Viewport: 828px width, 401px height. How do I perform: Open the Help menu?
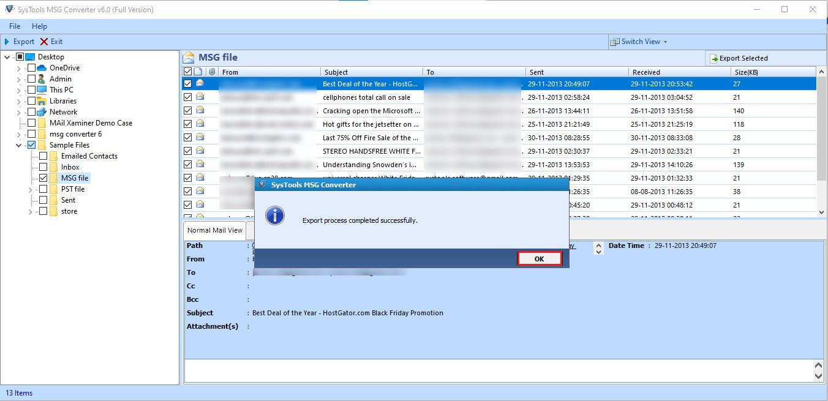click(39, 26)
